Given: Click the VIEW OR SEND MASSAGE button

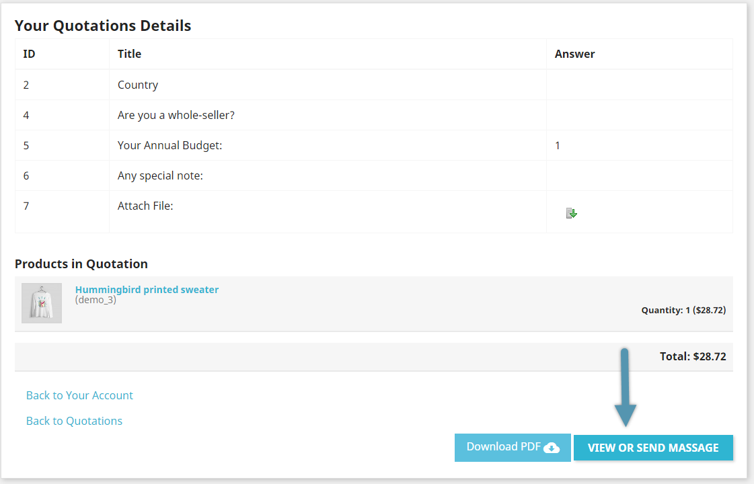Looking at the screenshot, I should tap(652, 447).
